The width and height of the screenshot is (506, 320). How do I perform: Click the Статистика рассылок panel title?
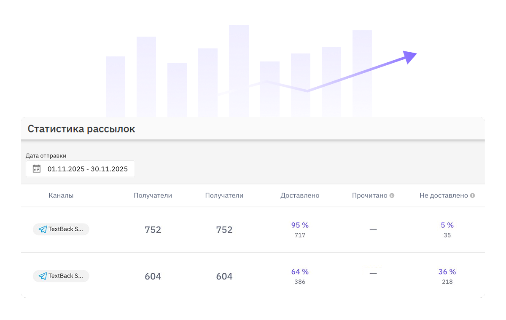[x=81, y=129]
